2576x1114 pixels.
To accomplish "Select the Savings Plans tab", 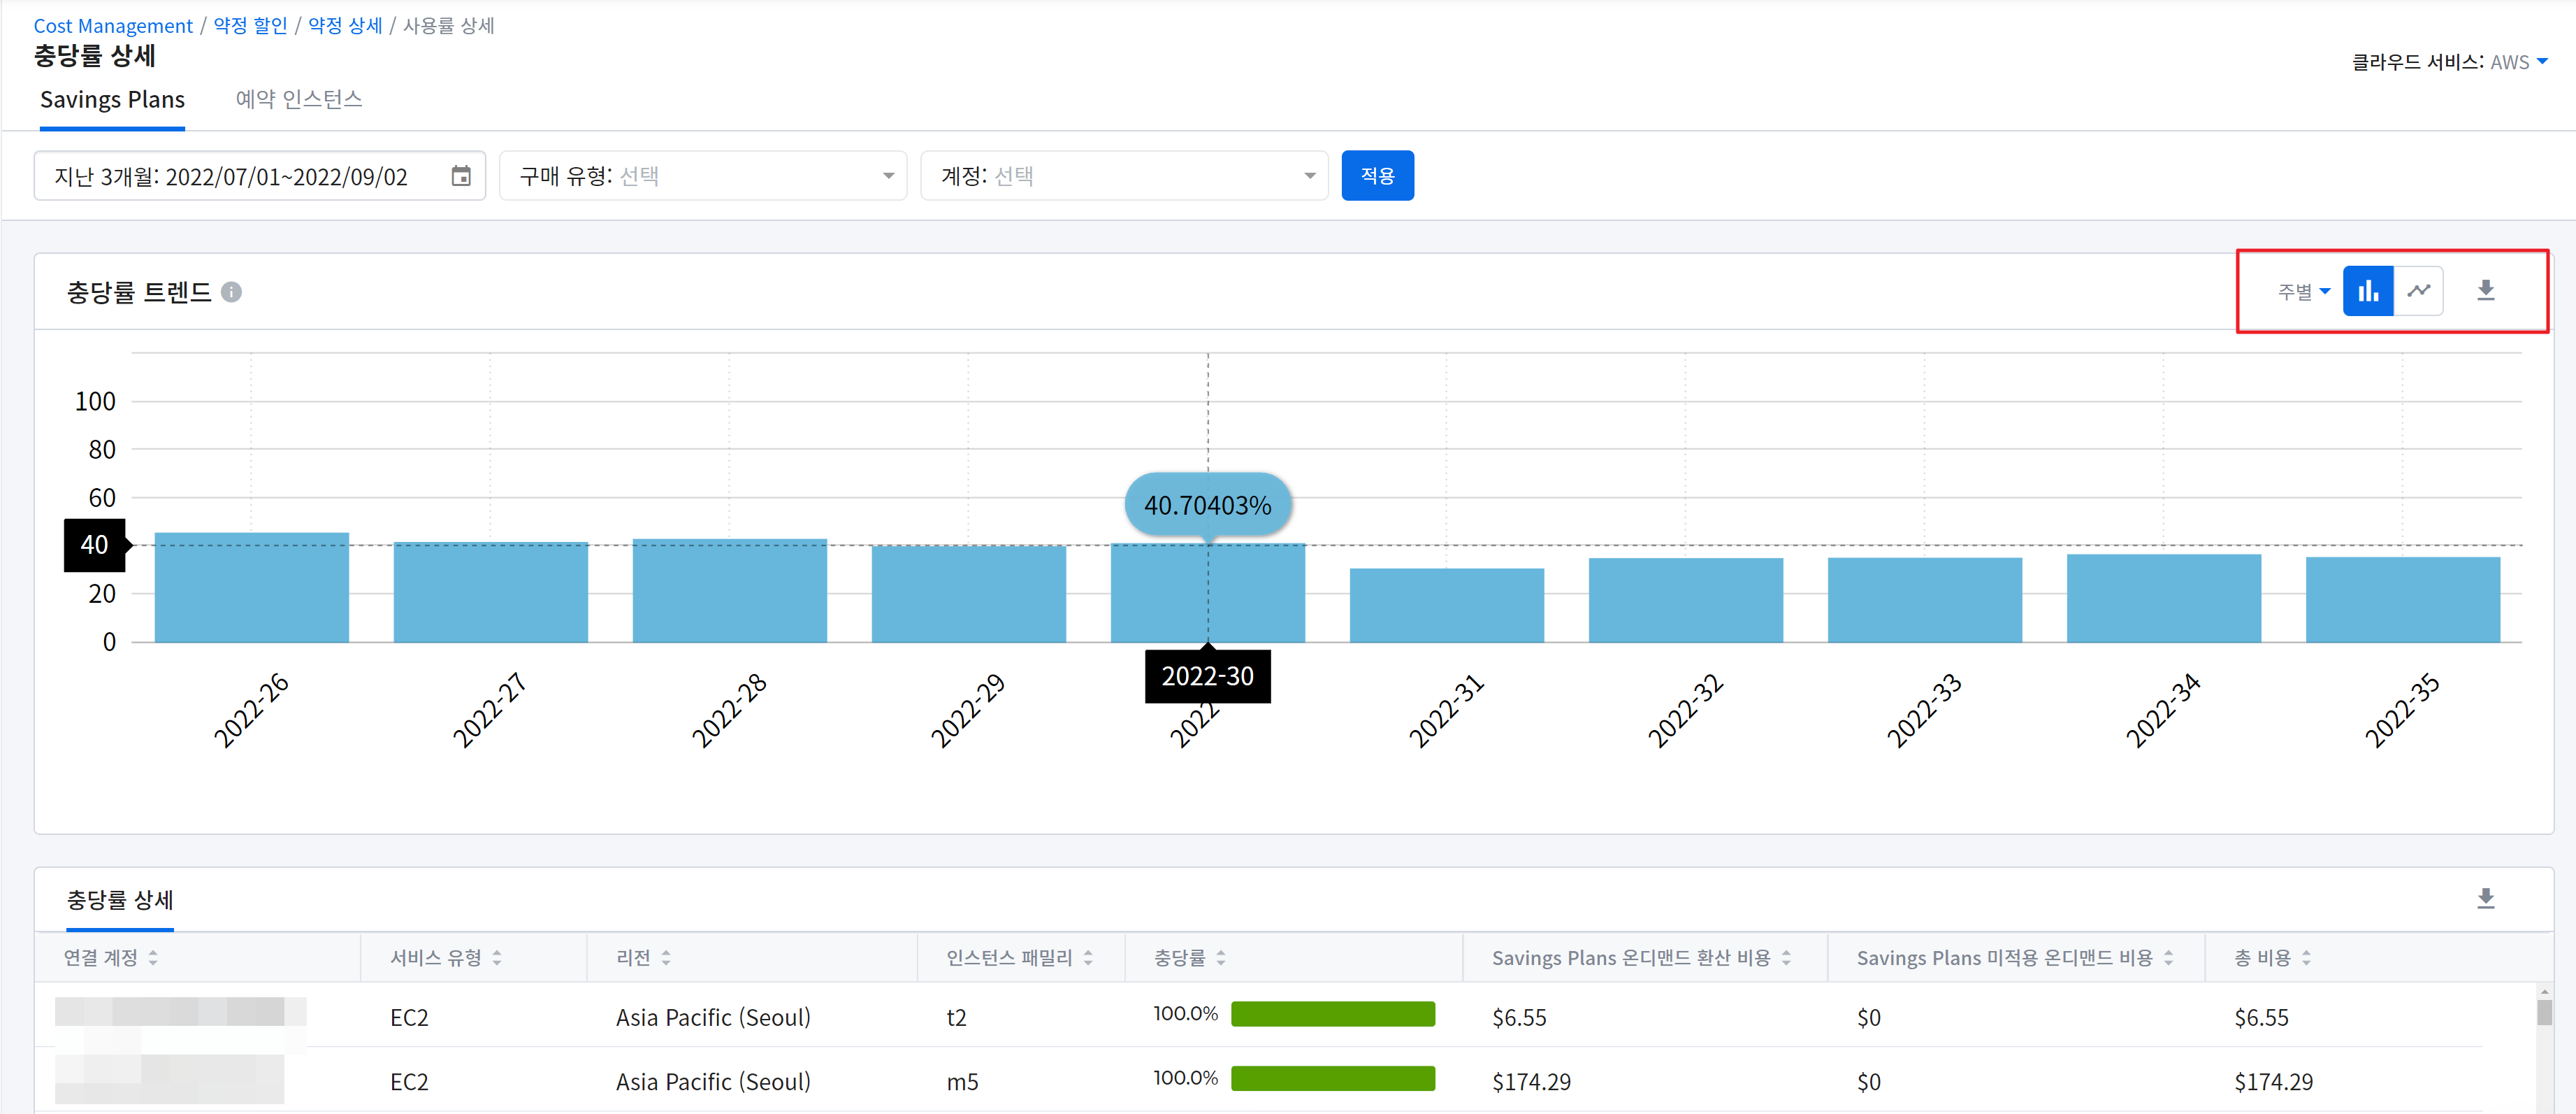I will tap(112, 99).
